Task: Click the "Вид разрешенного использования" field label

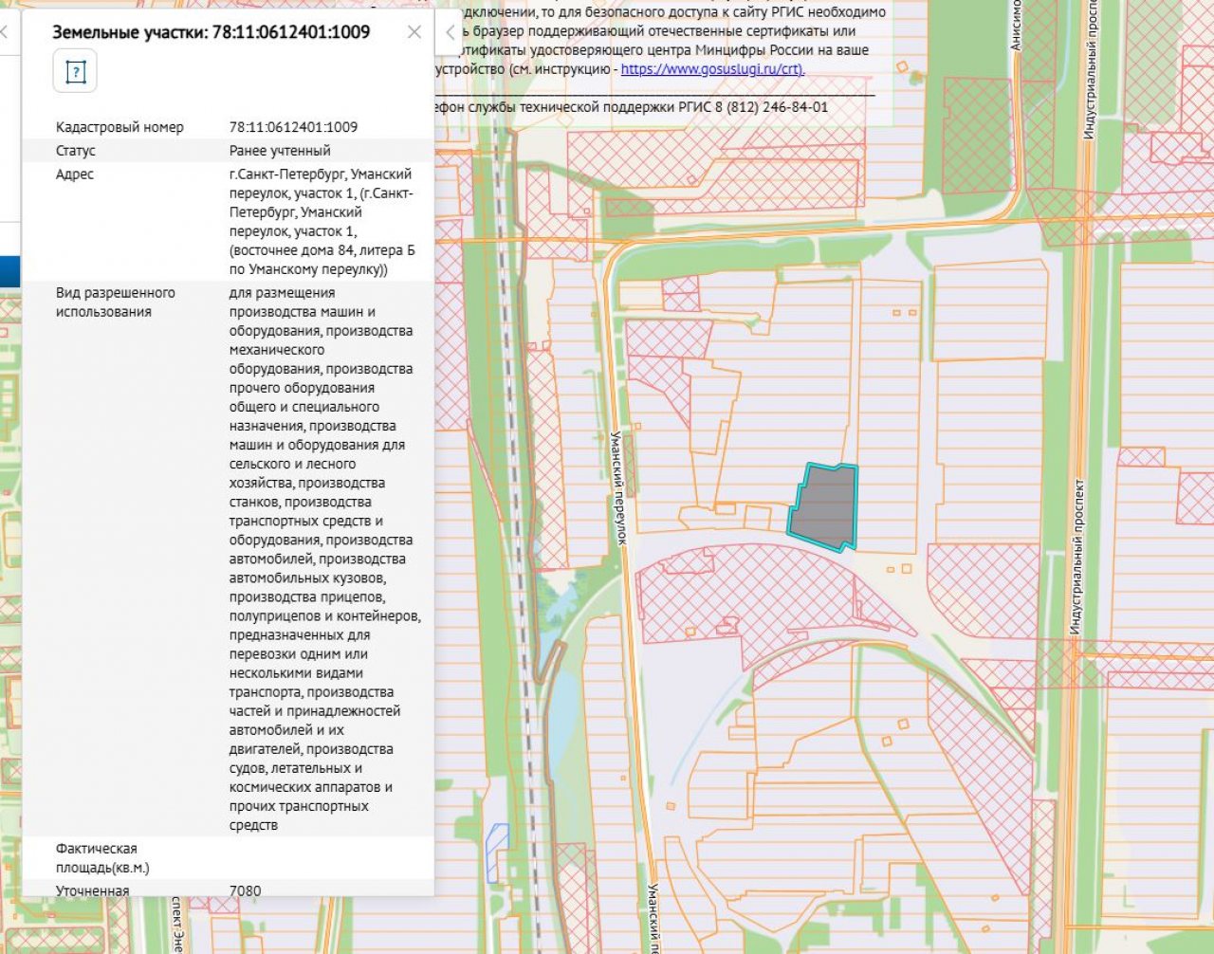Action: tap(115, 303)
